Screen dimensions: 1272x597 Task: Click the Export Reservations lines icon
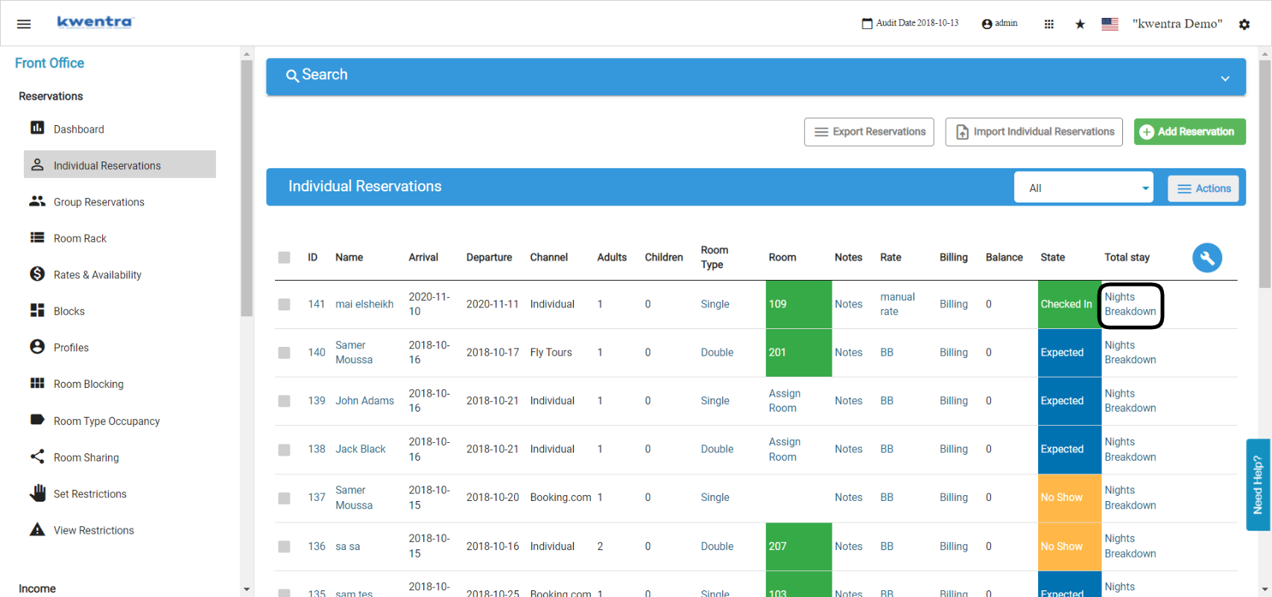coord(821,132)
